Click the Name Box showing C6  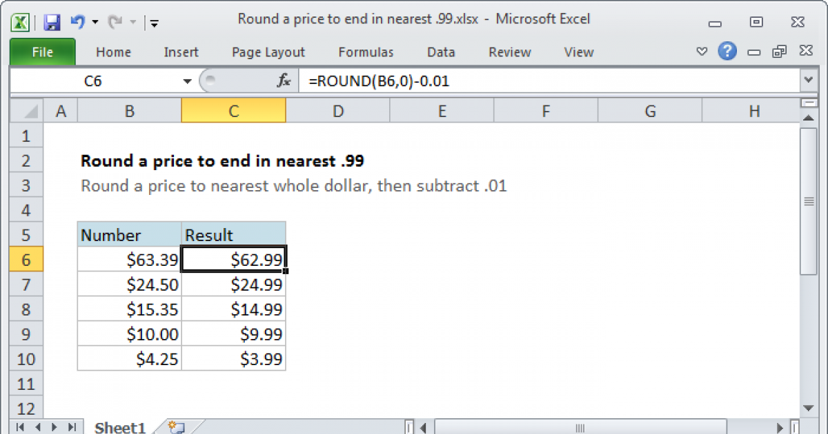tap(93, 81)
